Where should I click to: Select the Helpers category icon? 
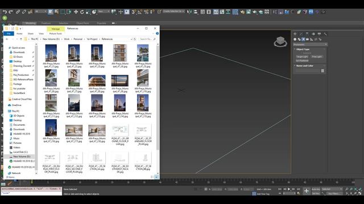pyautogui.click(x=312, y=39)
